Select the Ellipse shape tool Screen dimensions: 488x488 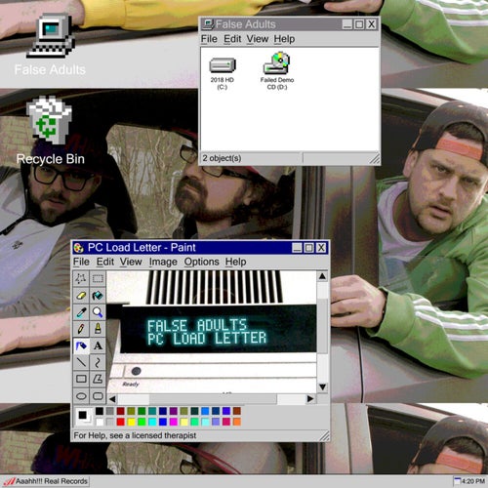(81, 396)
